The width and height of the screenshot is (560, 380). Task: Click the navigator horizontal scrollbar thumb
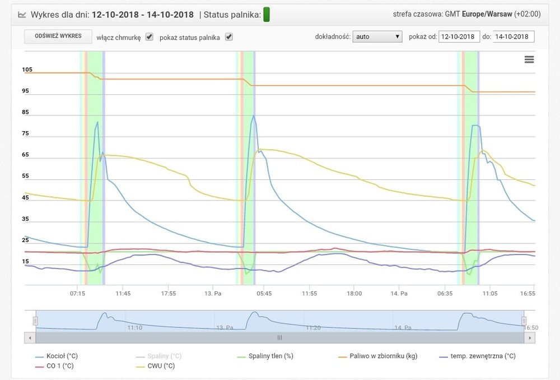279,338
